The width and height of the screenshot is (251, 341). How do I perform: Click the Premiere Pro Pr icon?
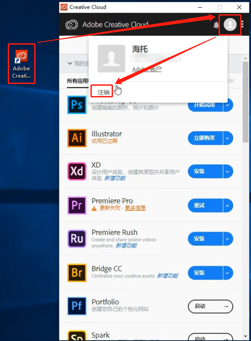[77, 205]
